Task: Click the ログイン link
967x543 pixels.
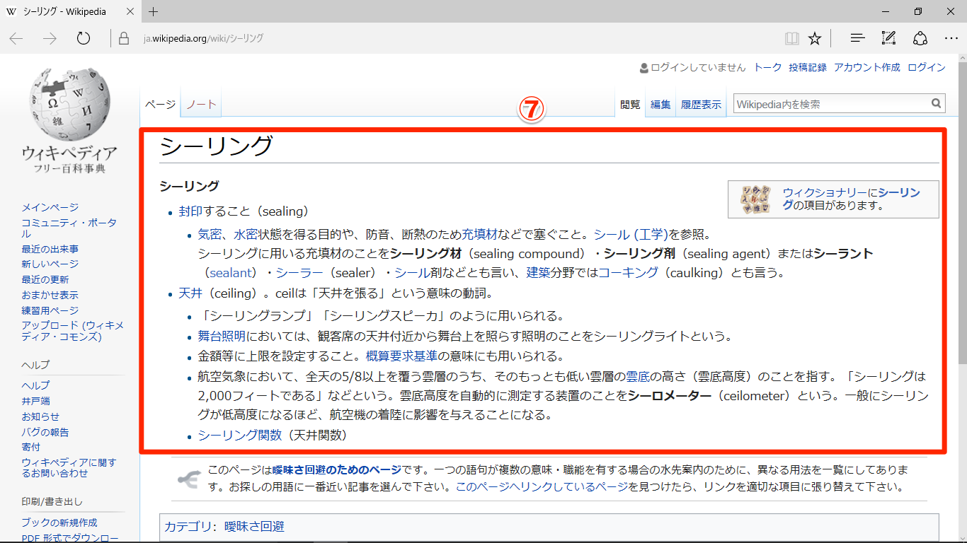Action: (927, 67)
